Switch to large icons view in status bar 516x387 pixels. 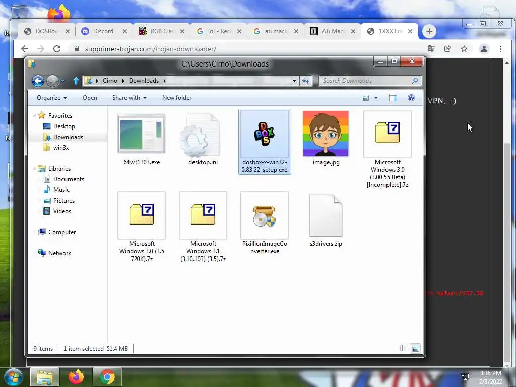tap(416, 348)
